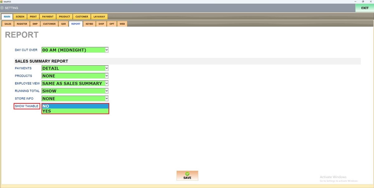Click the DAY CUT OVER label
The height and width of the screenshot is (188, 374).
click(x=26, y=50)
